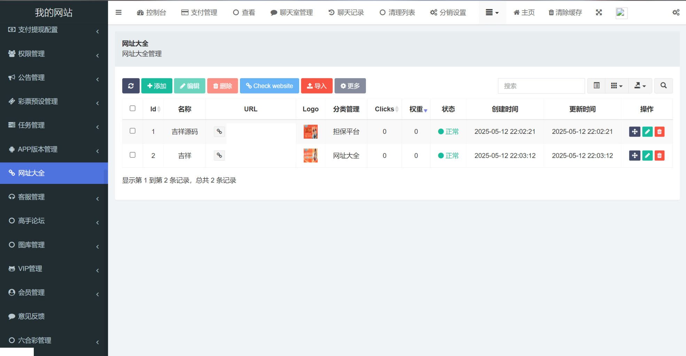Open the export dropdown beside column selector
Image resolution: width=686 pixels, height=356 pixels.
point(640,86)
